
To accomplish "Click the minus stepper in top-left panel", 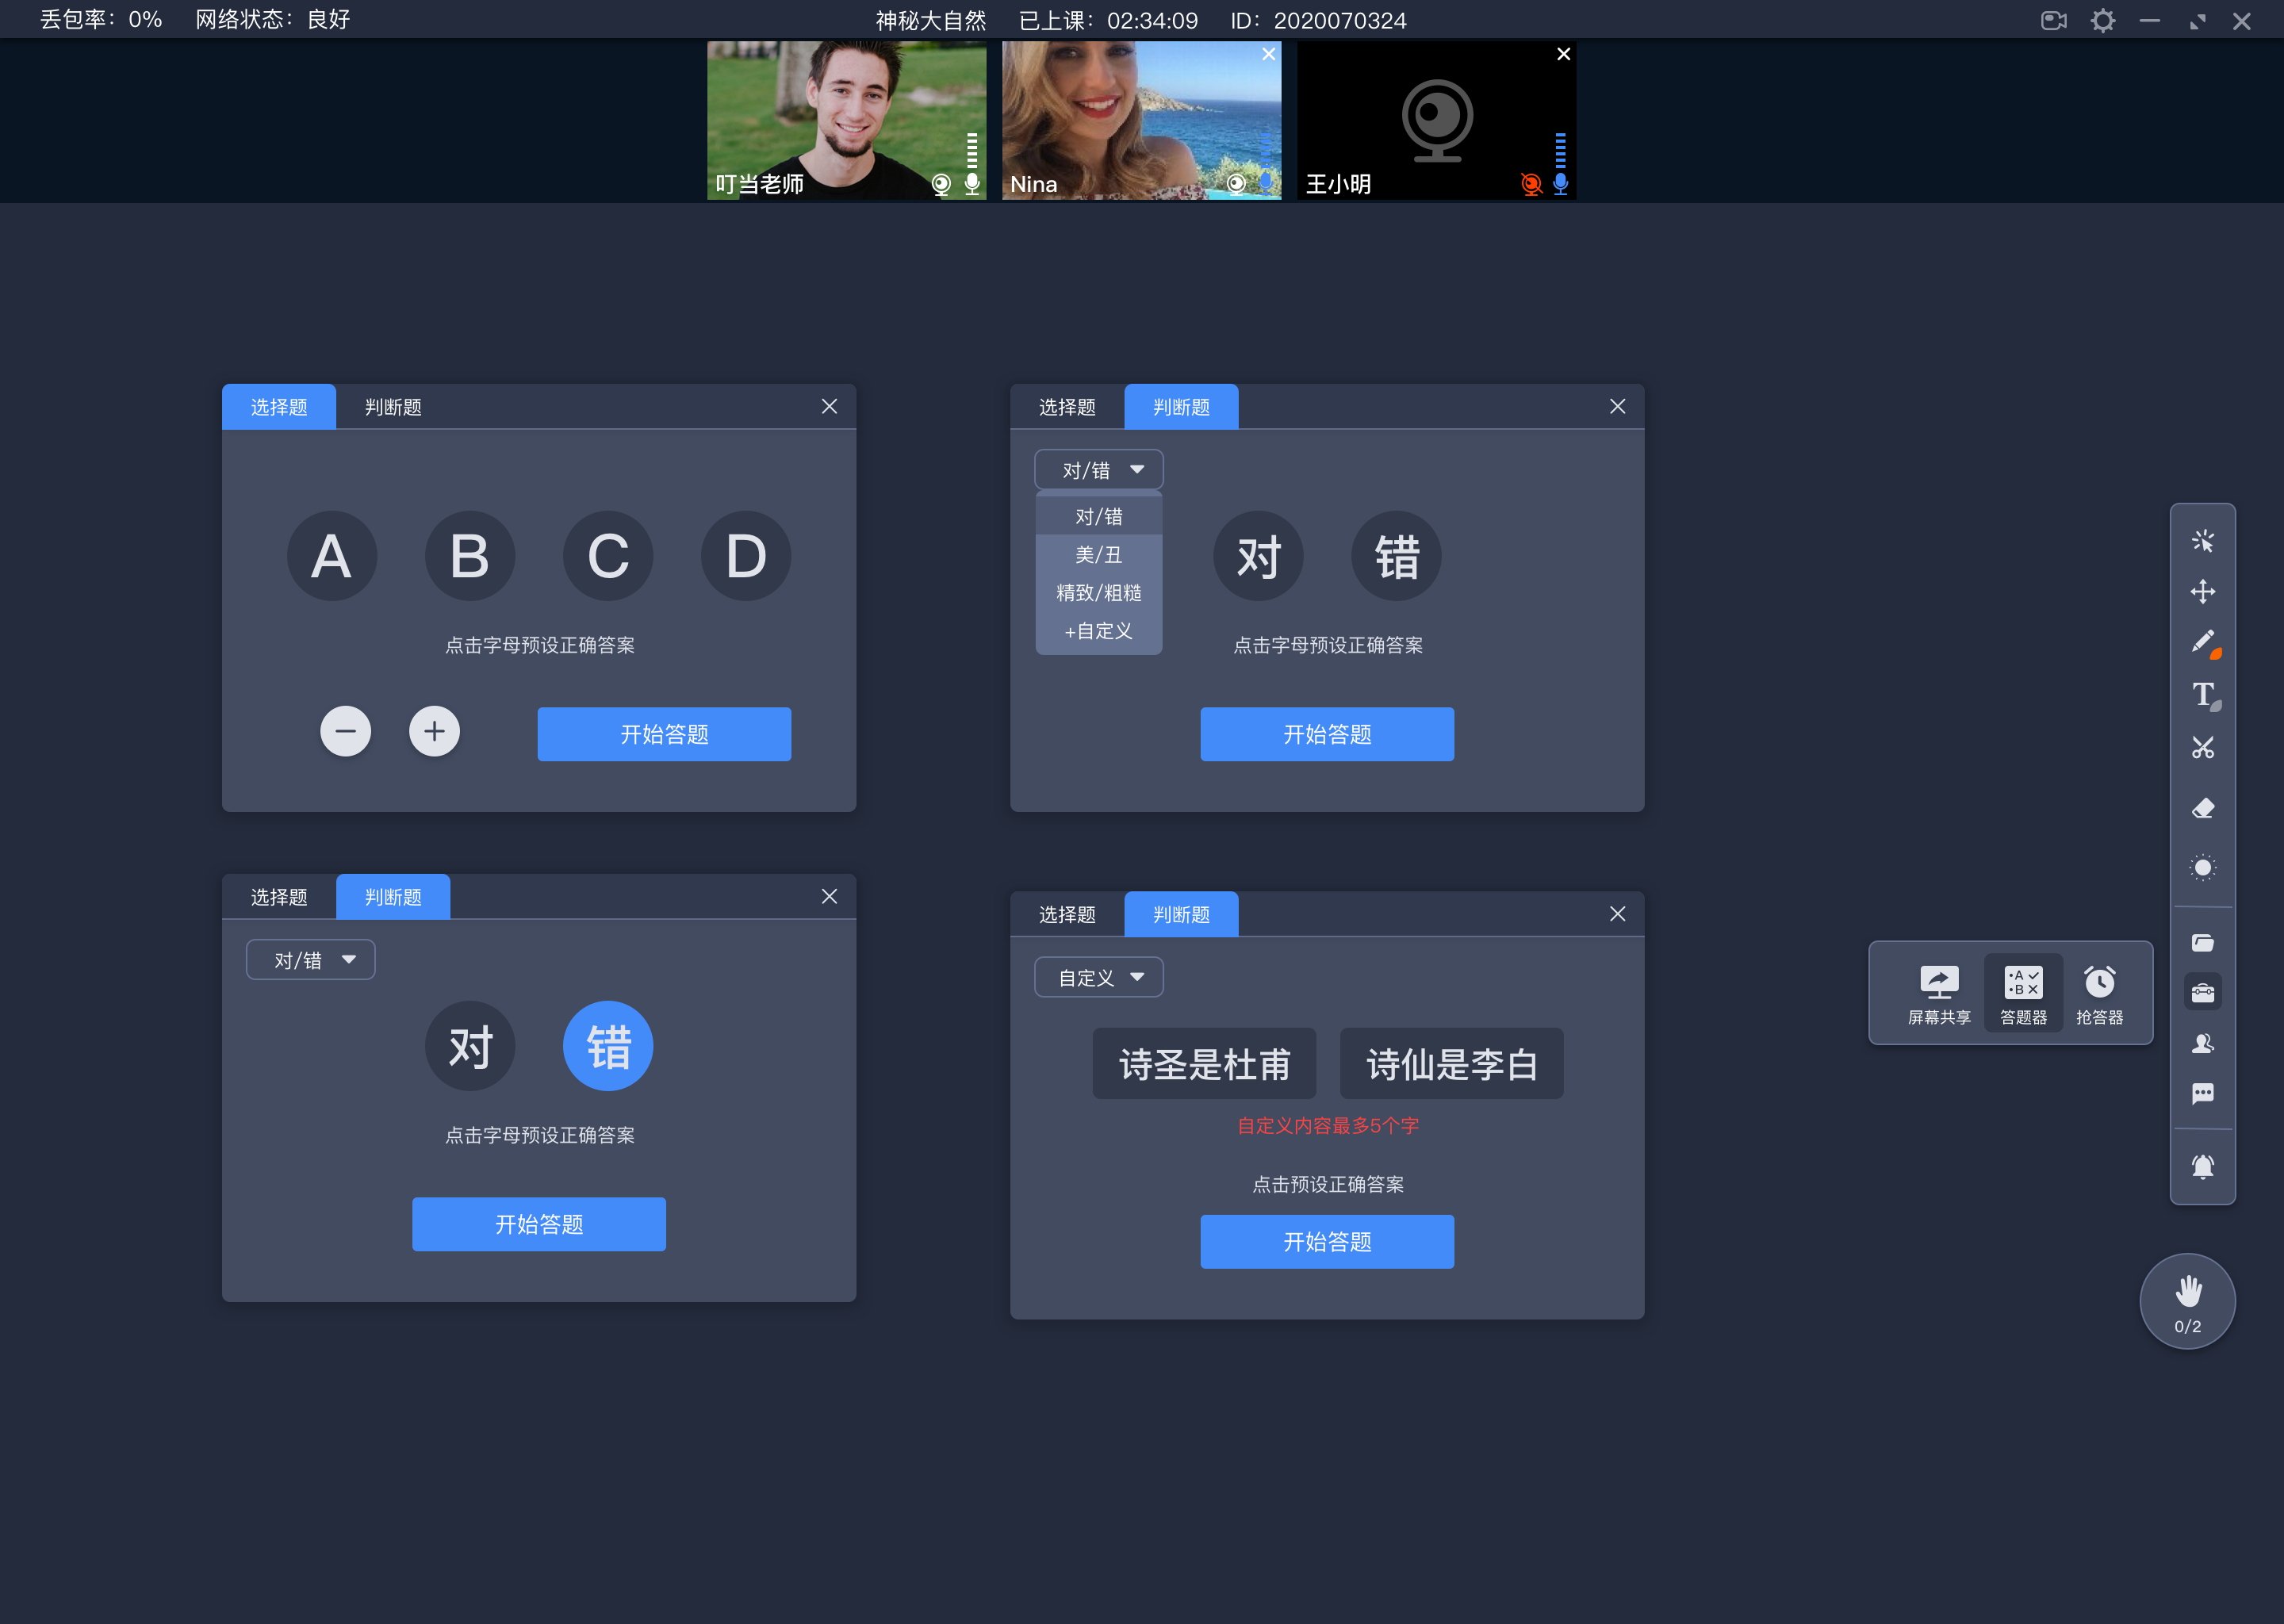I will click(346, 733).
